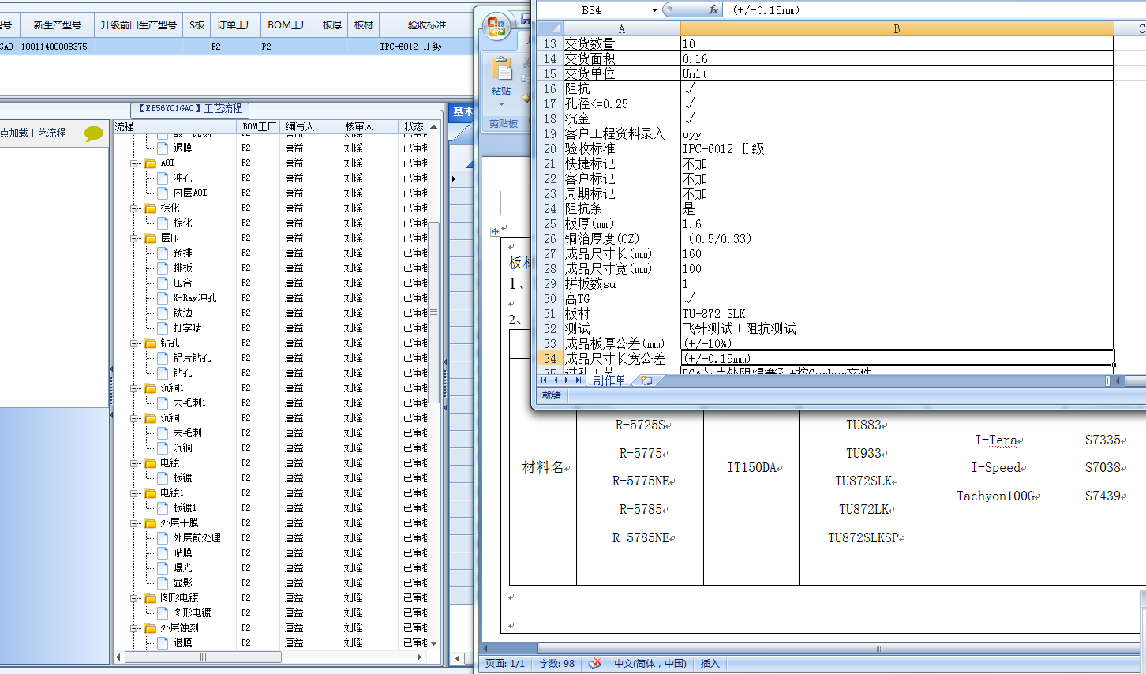Click the 内层AOI document icon
This screenshot has height=674, width=1146.
point(163,193)
